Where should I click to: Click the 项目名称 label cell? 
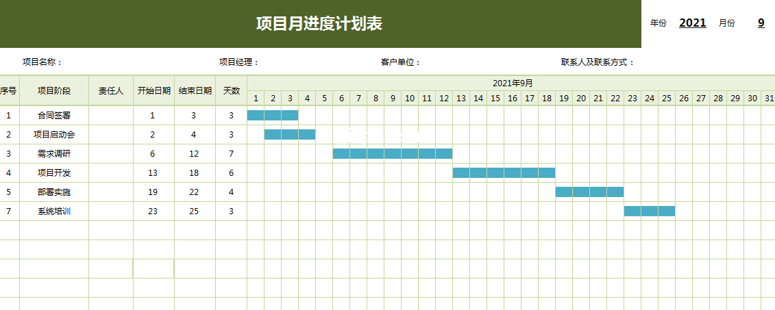(x=42, y=62)
